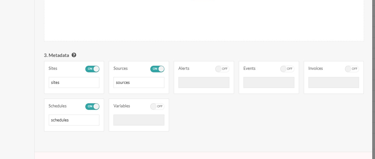Enable the Variables metadata switch
This screenshot has height=159, width=375.
157,106
